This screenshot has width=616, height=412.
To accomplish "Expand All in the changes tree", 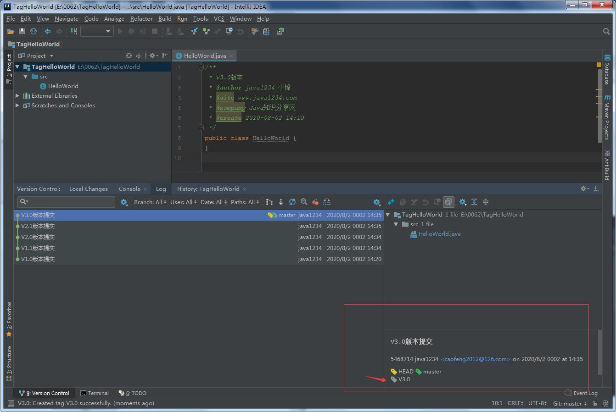I will click(474, 202).
